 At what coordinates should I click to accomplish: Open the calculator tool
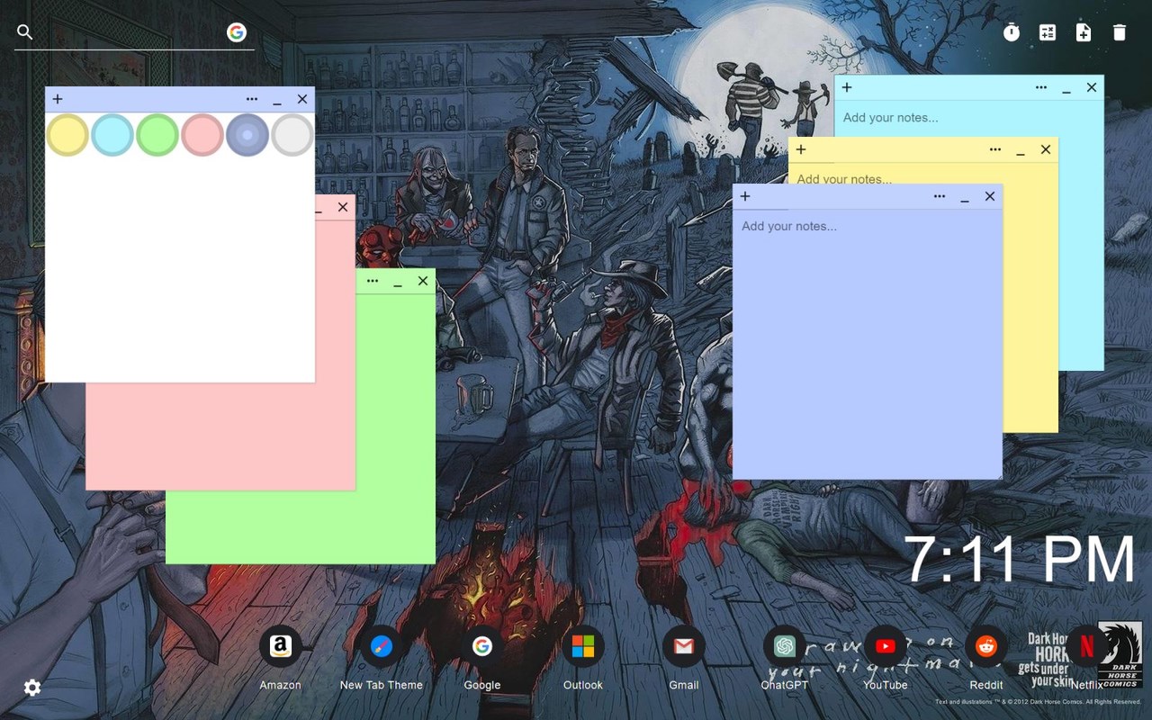pyautogui.click(x=1048, y=32)
